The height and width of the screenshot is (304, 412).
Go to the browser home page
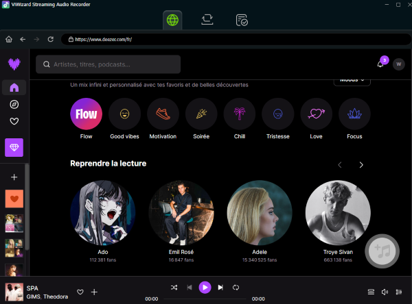(9, 39)
